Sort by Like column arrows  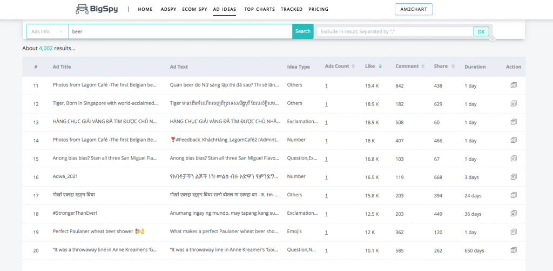point(380,67)
